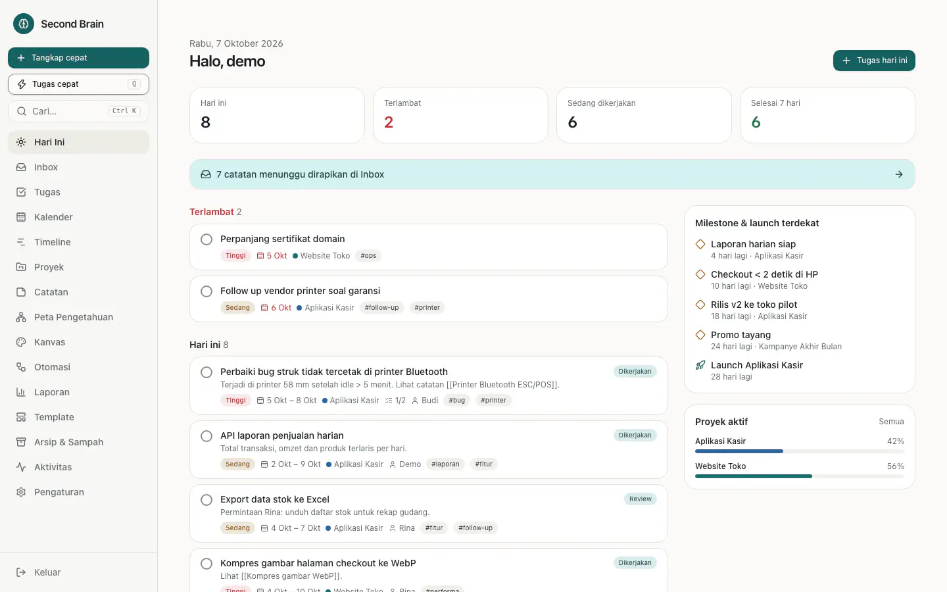The height and width of the screenshot is (592, 947).
Task: Add a task with Tugas hari ini
Action: click(x=874, y=61)
